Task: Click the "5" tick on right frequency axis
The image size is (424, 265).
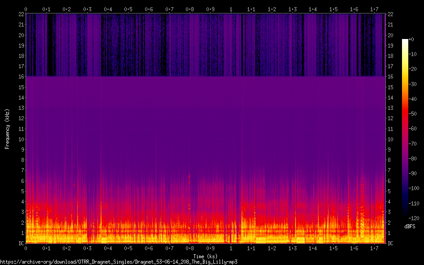Action: (x=389, y=191)
